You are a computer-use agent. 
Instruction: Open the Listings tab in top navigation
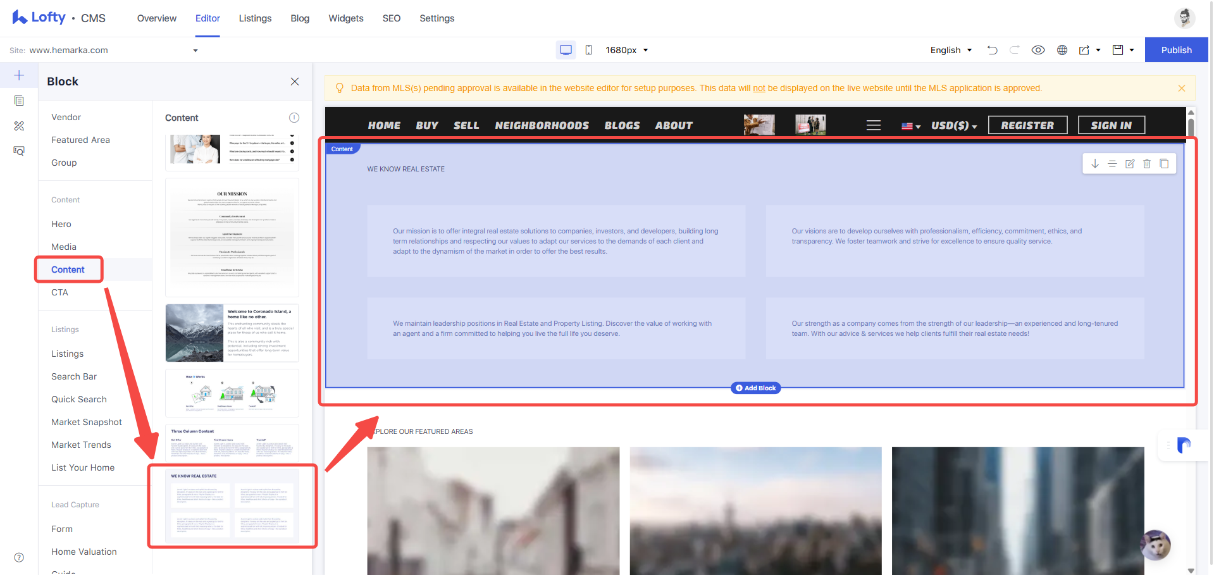coord(256,18)
